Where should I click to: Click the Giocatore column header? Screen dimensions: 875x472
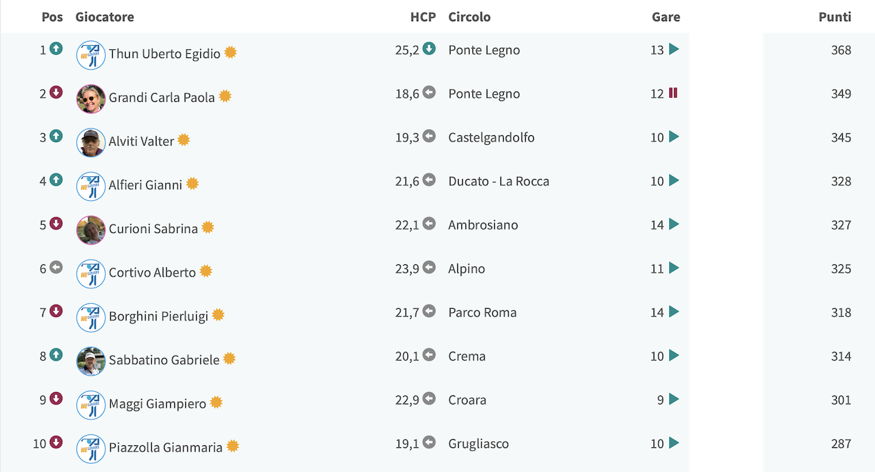pos(105,17)
